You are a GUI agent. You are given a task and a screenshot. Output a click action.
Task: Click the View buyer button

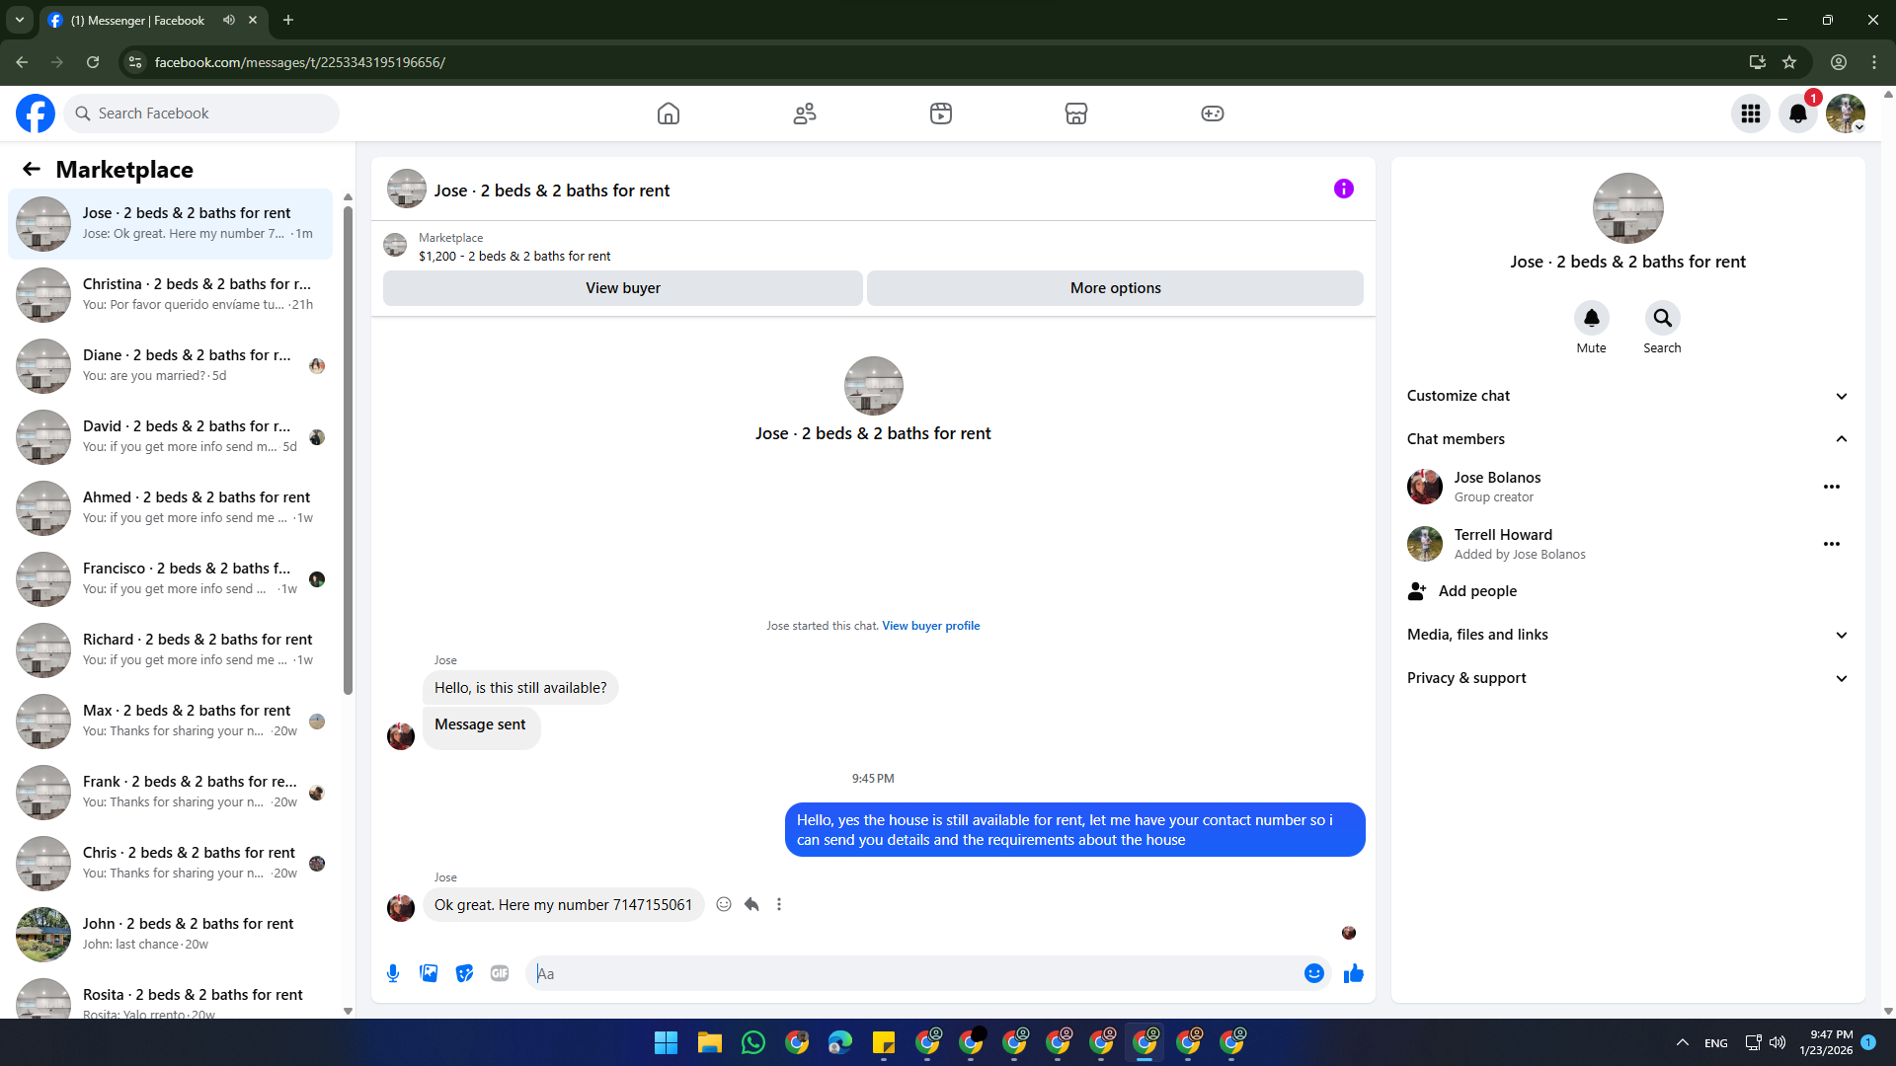622,288
